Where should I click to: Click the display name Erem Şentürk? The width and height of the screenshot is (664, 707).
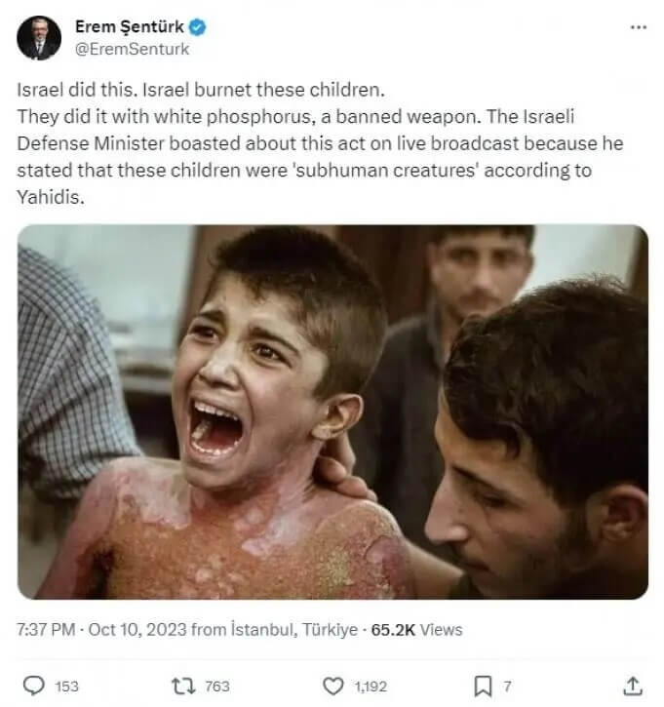tap(129, 27)
